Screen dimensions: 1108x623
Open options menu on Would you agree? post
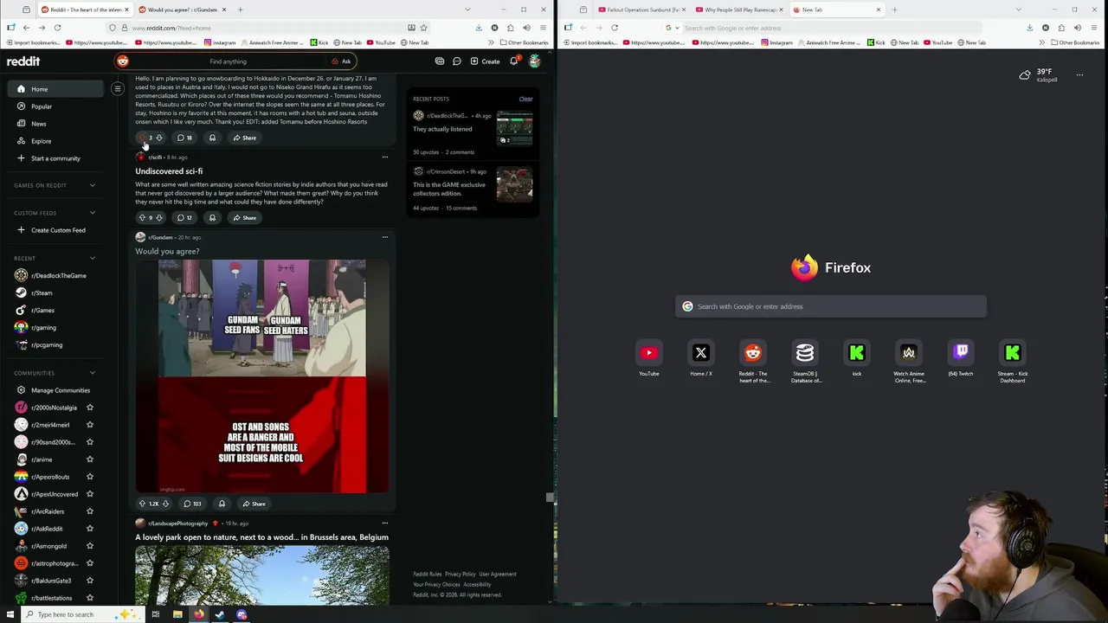tap(385, 237)
